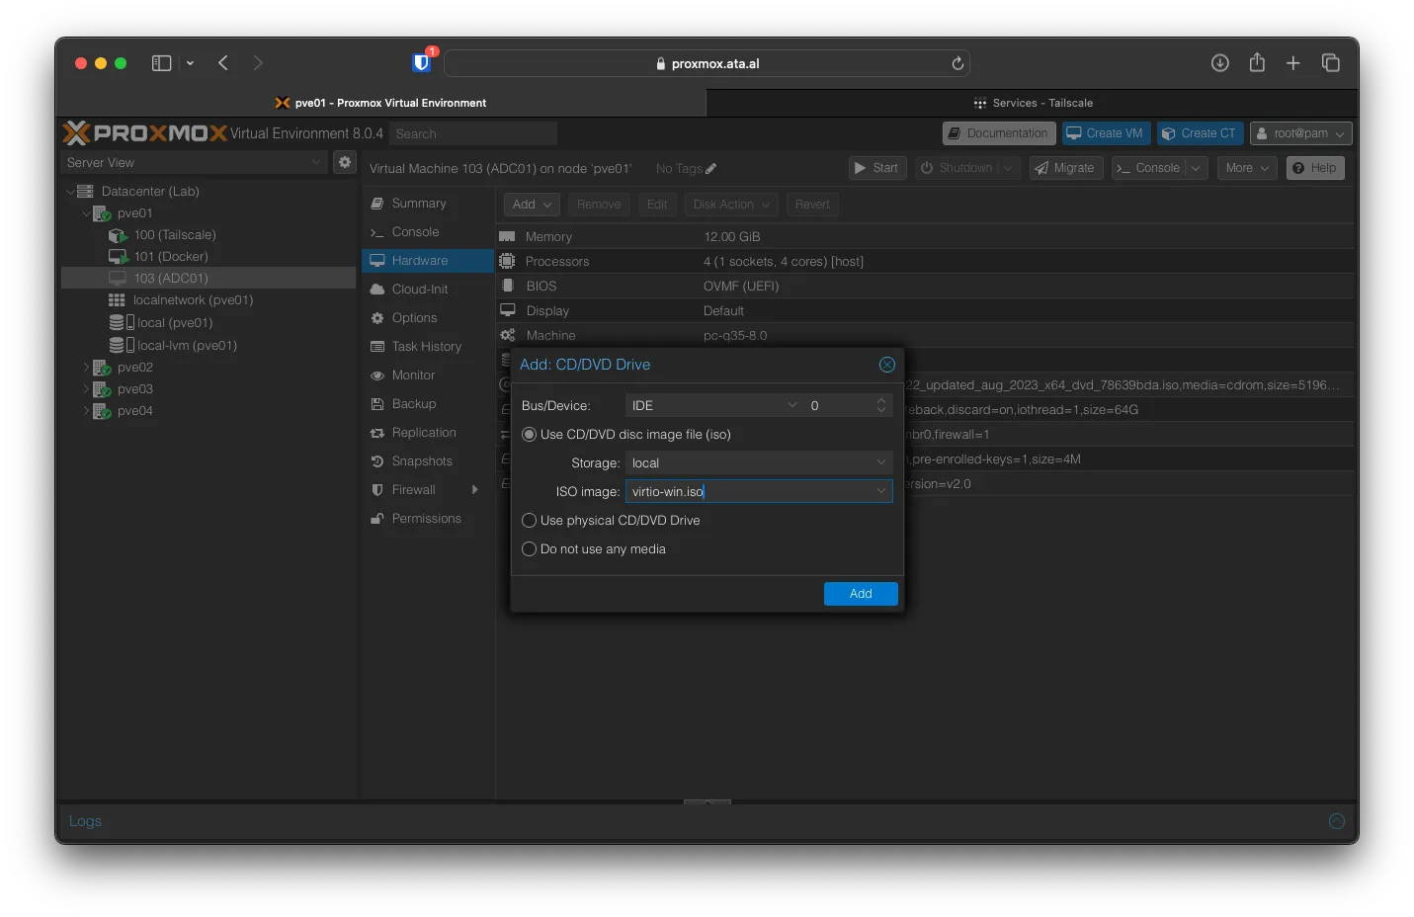Open the Options section

point(428,318)
